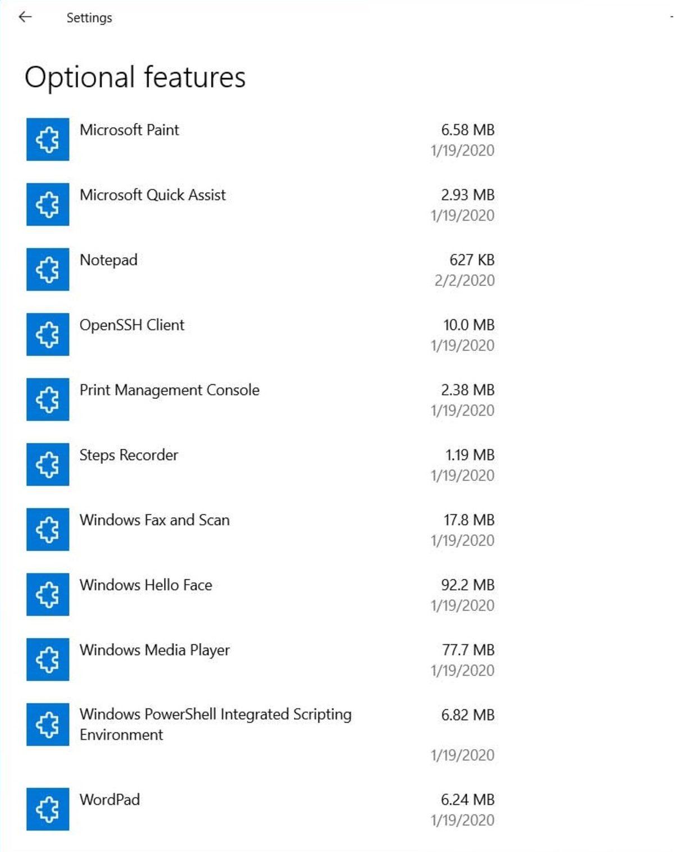Click the OpenSSH Client puzzle icon
The image size is (674, 852).
tap(47, 335)
